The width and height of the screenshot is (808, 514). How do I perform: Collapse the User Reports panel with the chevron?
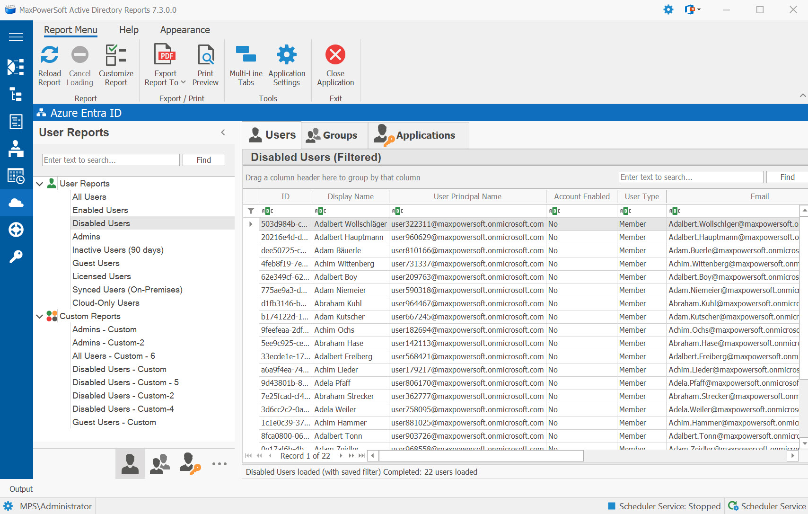pos(223,132)
